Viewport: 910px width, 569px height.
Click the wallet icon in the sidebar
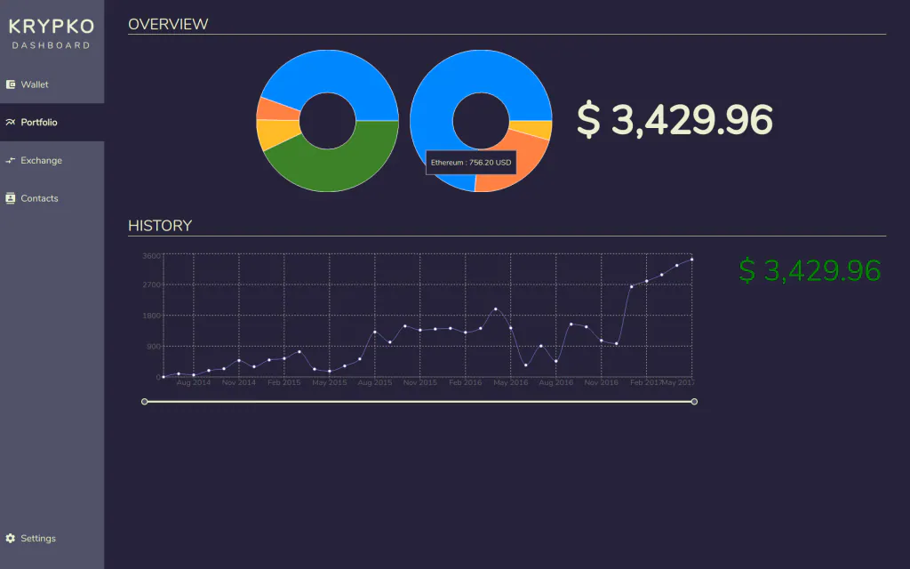[x=11, y=84]
